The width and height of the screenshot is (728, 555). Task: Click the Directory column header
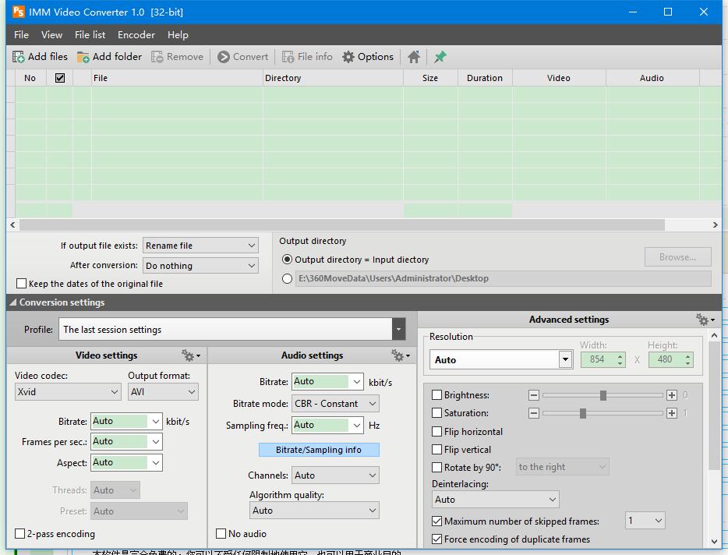(x=333, y=78)
